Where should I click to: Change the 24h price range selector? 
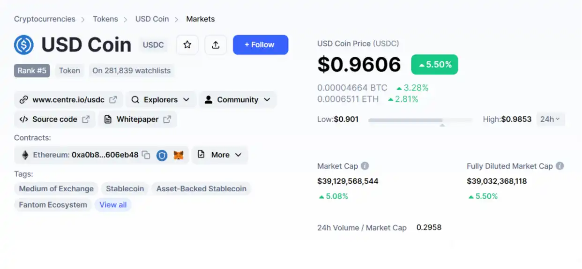pos(550,120)
